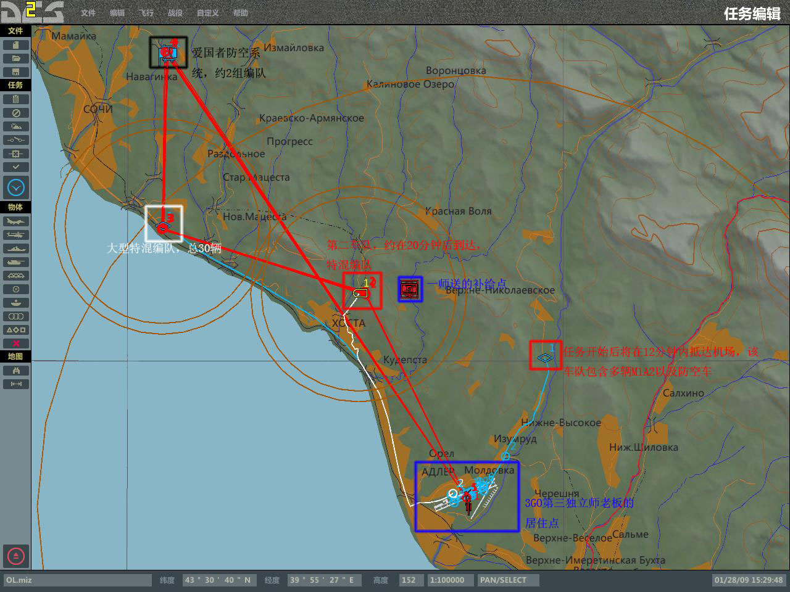
Task: Select the circled-cross navigation point tool
Action: pos(15,289)
